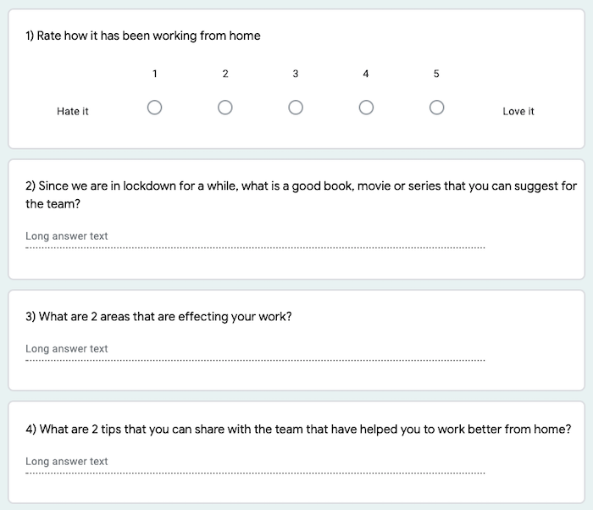Click the 'Hate it' scale label
This screenshot has width=593, height=510.
click(x=72, y=111)
